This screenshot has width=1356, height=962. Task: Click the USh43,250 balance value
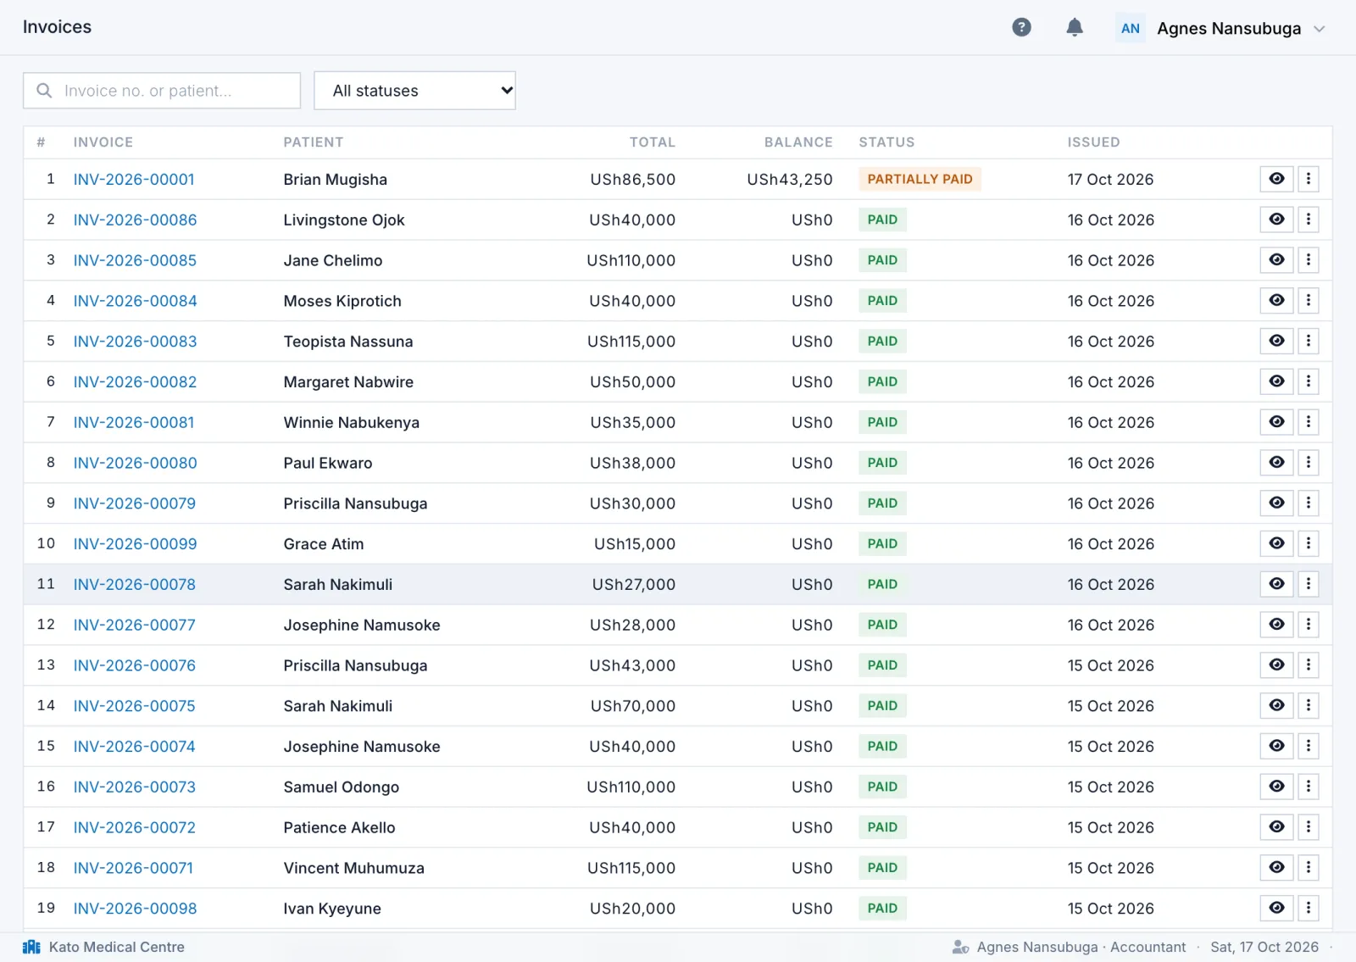click(x=790, y=180)
